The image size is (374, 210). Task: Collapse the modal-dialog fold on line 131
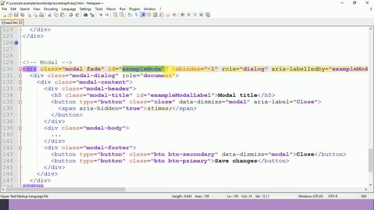[20, 75]
